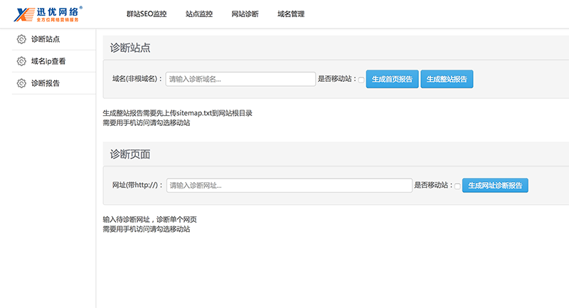
Task: Click the gear icon beside 域名ip查看
Action: click(21, 61)
